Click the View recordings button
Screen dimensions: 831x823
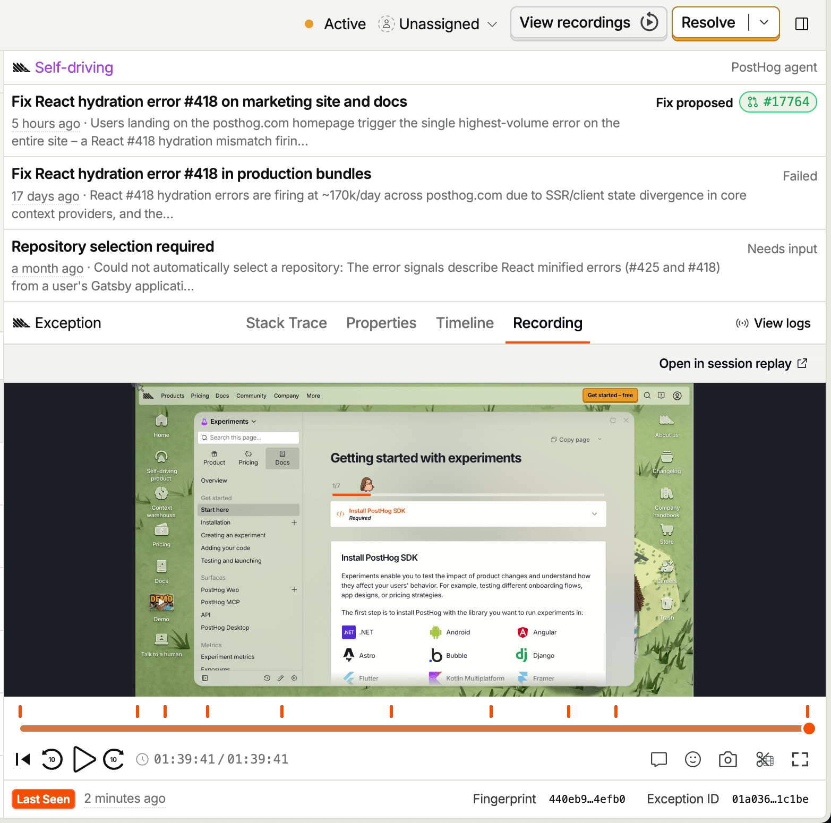(588, 23)
